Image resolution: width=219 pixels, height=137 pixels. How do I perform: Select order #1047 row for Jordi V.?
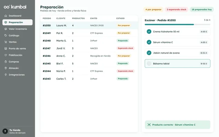(89, 48)
